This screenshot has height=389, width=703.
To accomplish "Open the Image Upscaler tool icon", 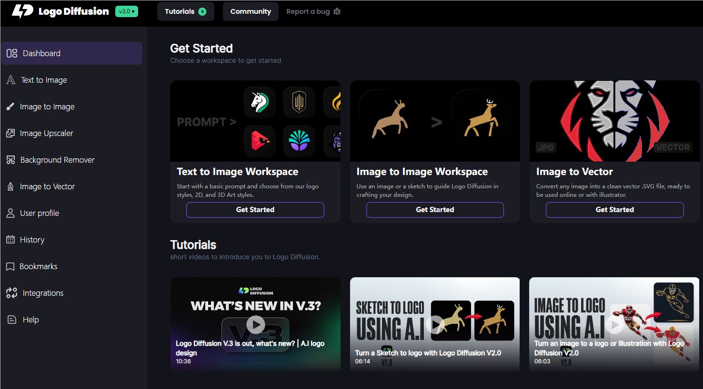I will point(10,133).
